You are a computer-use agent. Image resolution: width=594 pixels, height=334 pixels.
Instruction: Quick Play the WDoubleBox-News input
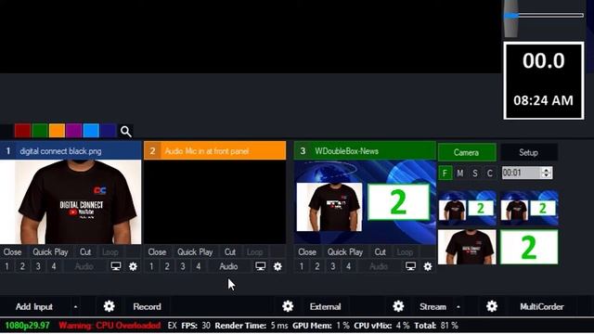point(345,252)
